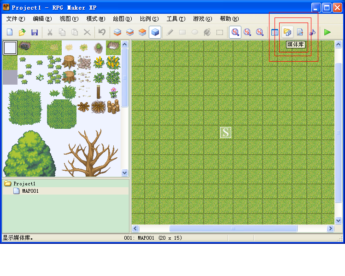Viewport: 345px width, 276px height.
Task: Click the map vertical scrollbar thumb
Action: (338, 132)
